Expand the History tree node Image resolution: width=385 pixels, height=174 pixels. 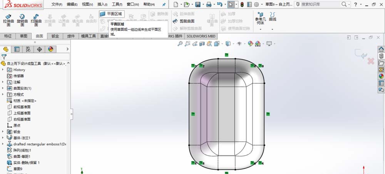point(3,70)
